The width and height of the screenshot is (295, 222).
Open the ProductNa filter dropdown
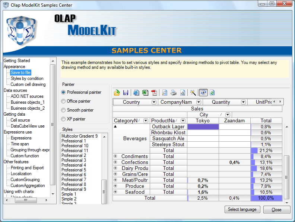(x=183, y=120)
